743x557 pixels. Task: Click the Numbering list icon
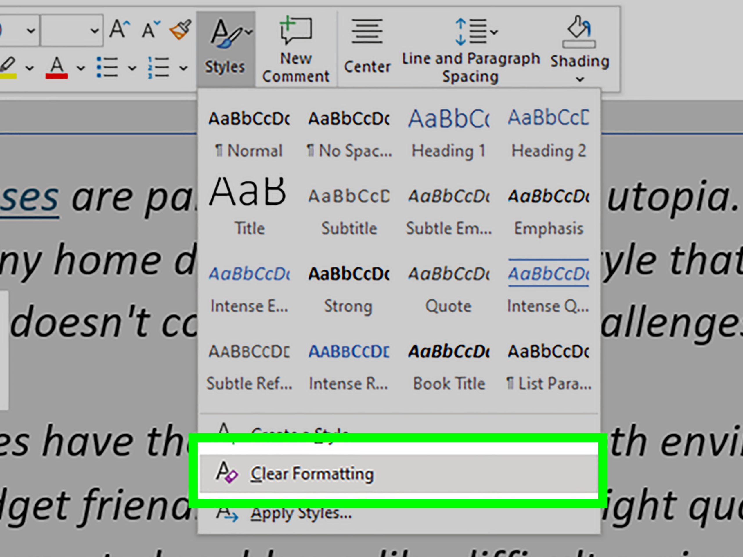point(158,68)
